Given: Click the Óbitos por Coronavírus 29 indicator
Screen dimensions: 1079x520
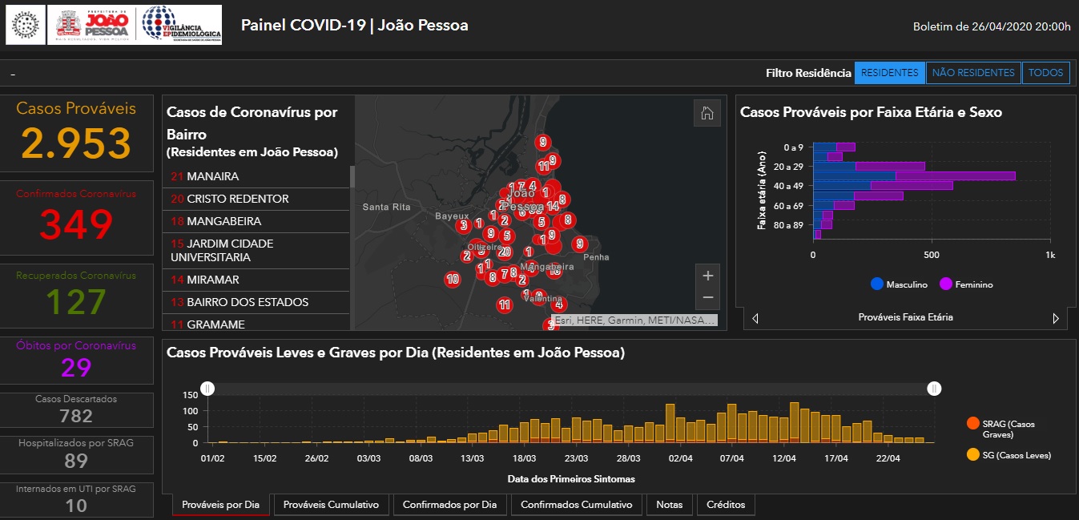Looking at the screenshot, I should (x=76, y=360).
